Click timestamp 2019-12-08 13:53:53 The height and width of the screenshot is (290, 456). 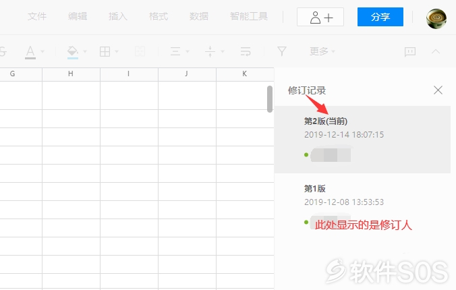click(344, 202)
